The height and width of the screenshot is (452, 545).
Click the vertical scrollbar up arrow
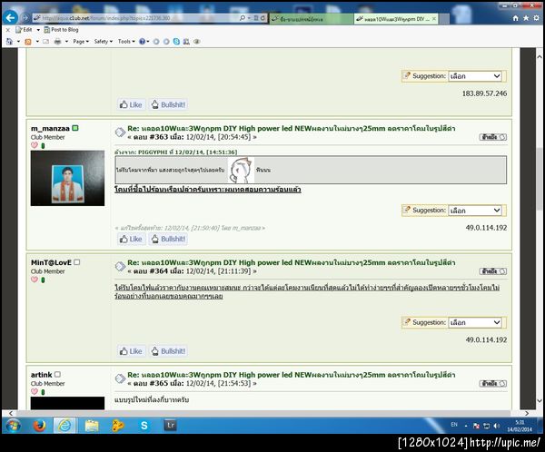tap(540, 56)
